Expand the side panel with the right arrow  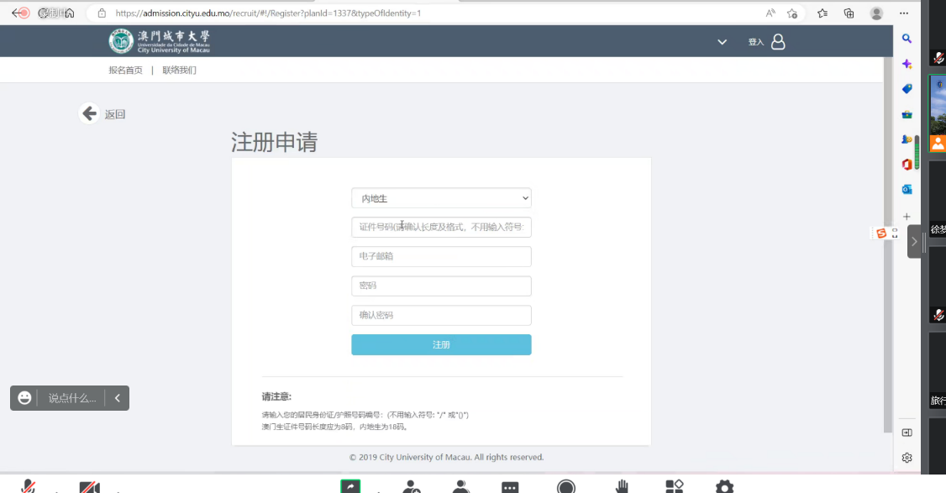click(914, 242)
